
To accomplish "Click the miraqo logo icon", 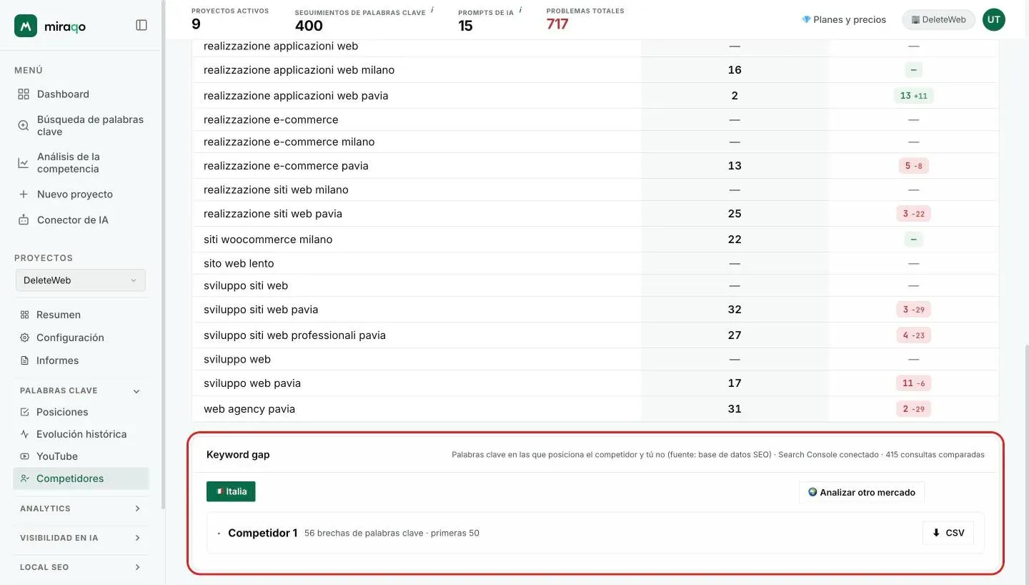I will tap(26, 26).
